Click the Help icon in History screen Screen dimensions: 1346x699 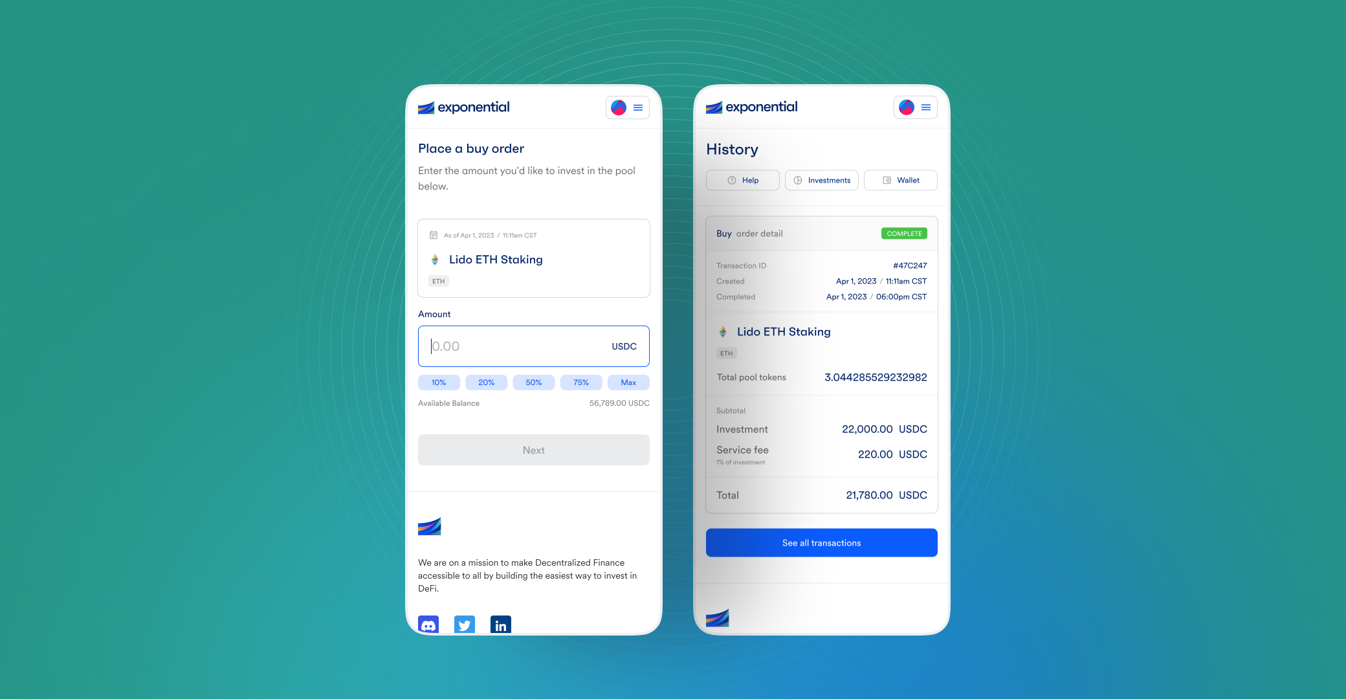pos(730,179)
